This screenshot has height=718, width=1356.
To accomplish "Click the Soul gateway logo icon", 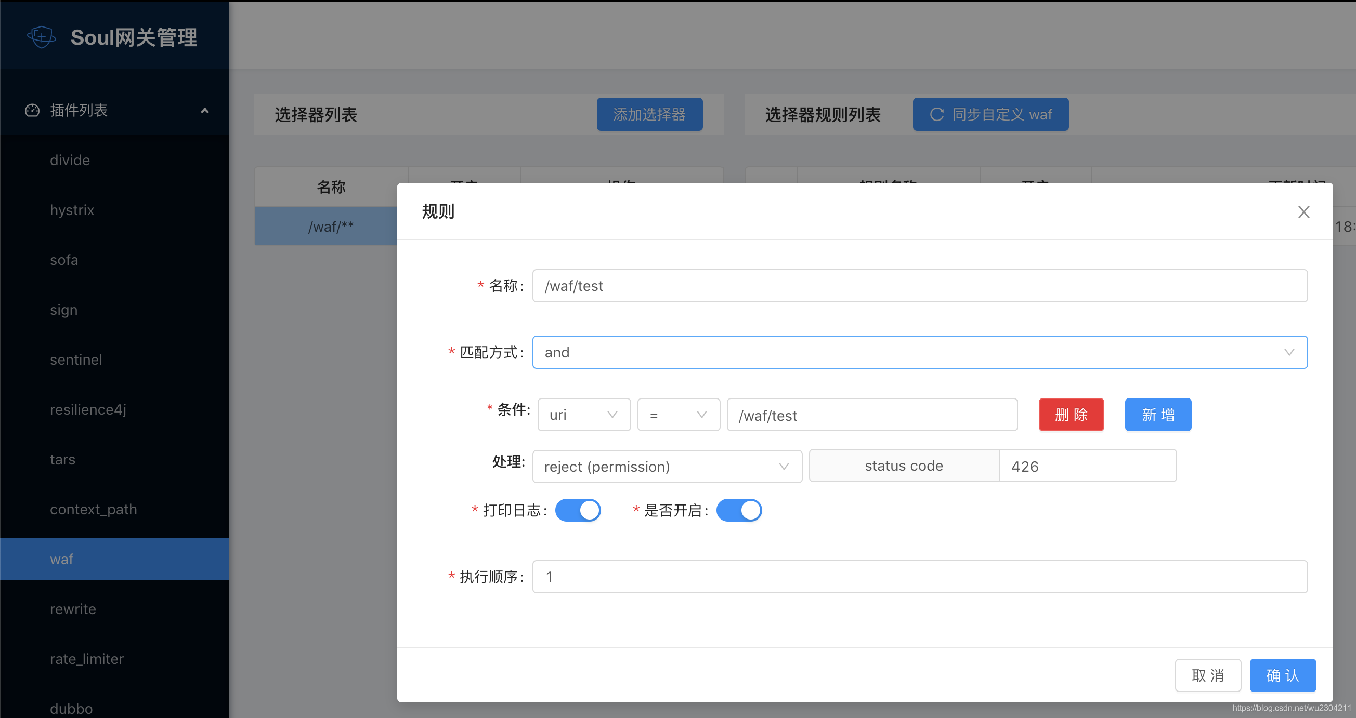I will pos(42,37).
